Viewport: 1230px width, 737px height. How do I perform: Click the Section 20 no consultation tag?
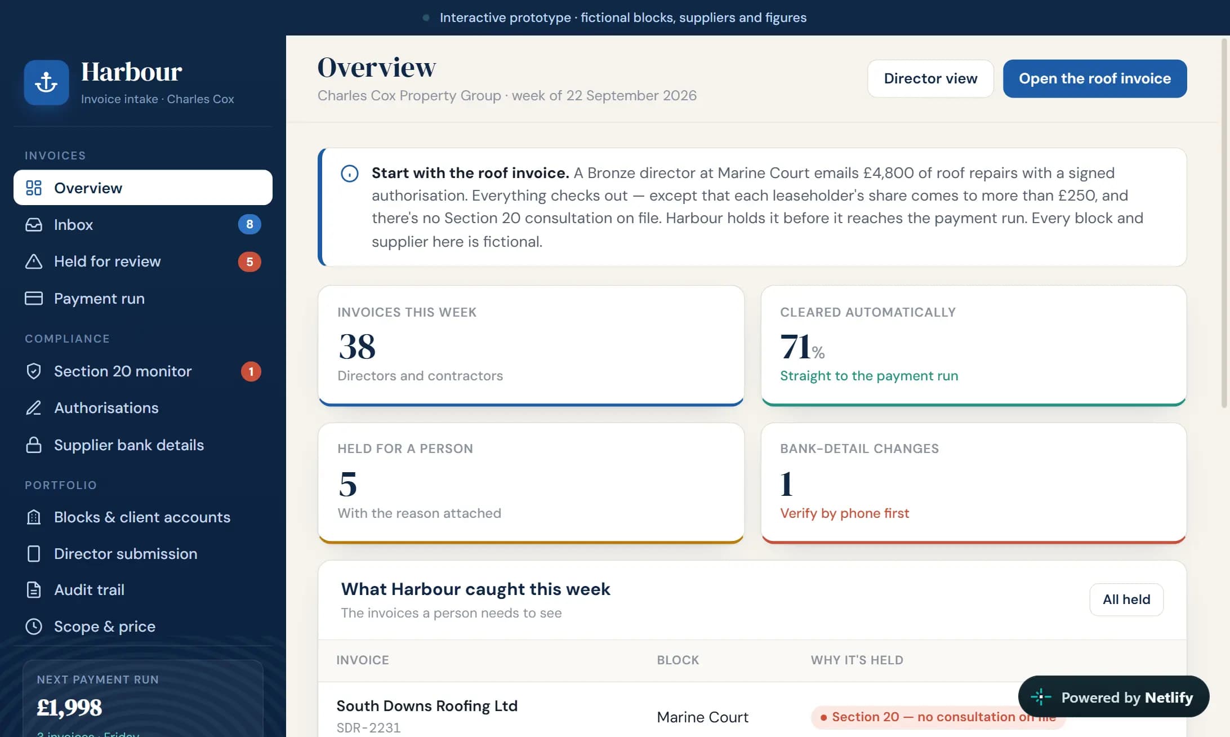click(938, 717)
